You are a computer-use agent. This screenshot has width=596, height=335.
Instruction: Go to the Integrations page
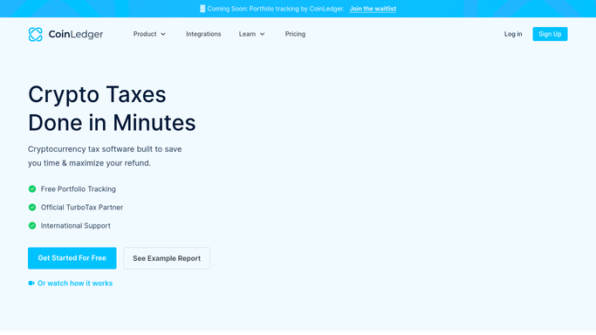tap(203, 34)
